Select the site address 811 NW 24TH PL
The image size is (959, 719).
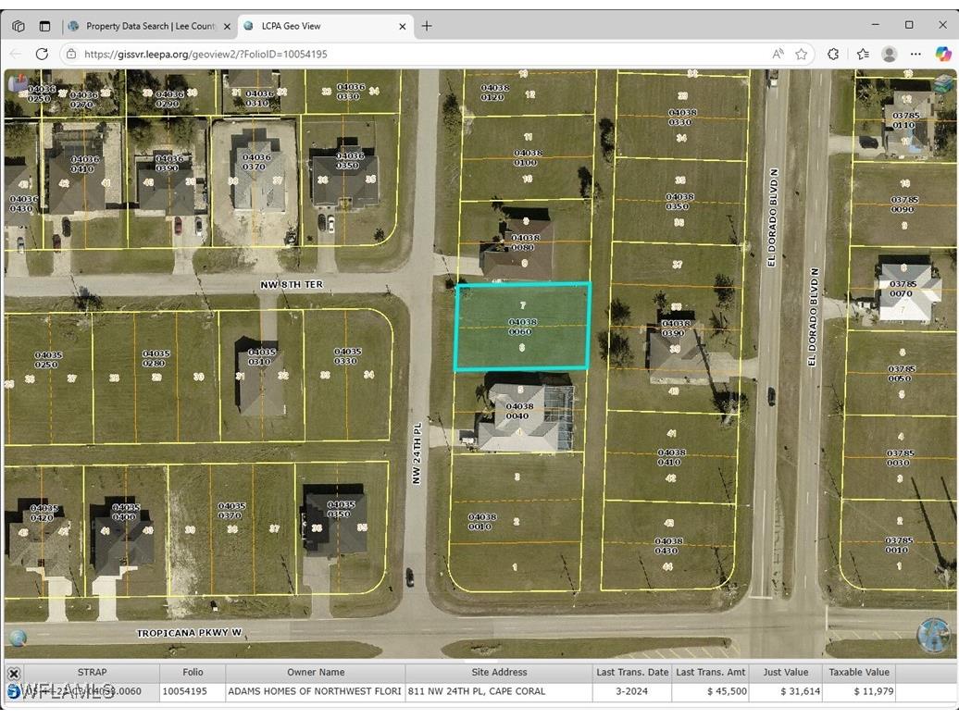[478, 690]
